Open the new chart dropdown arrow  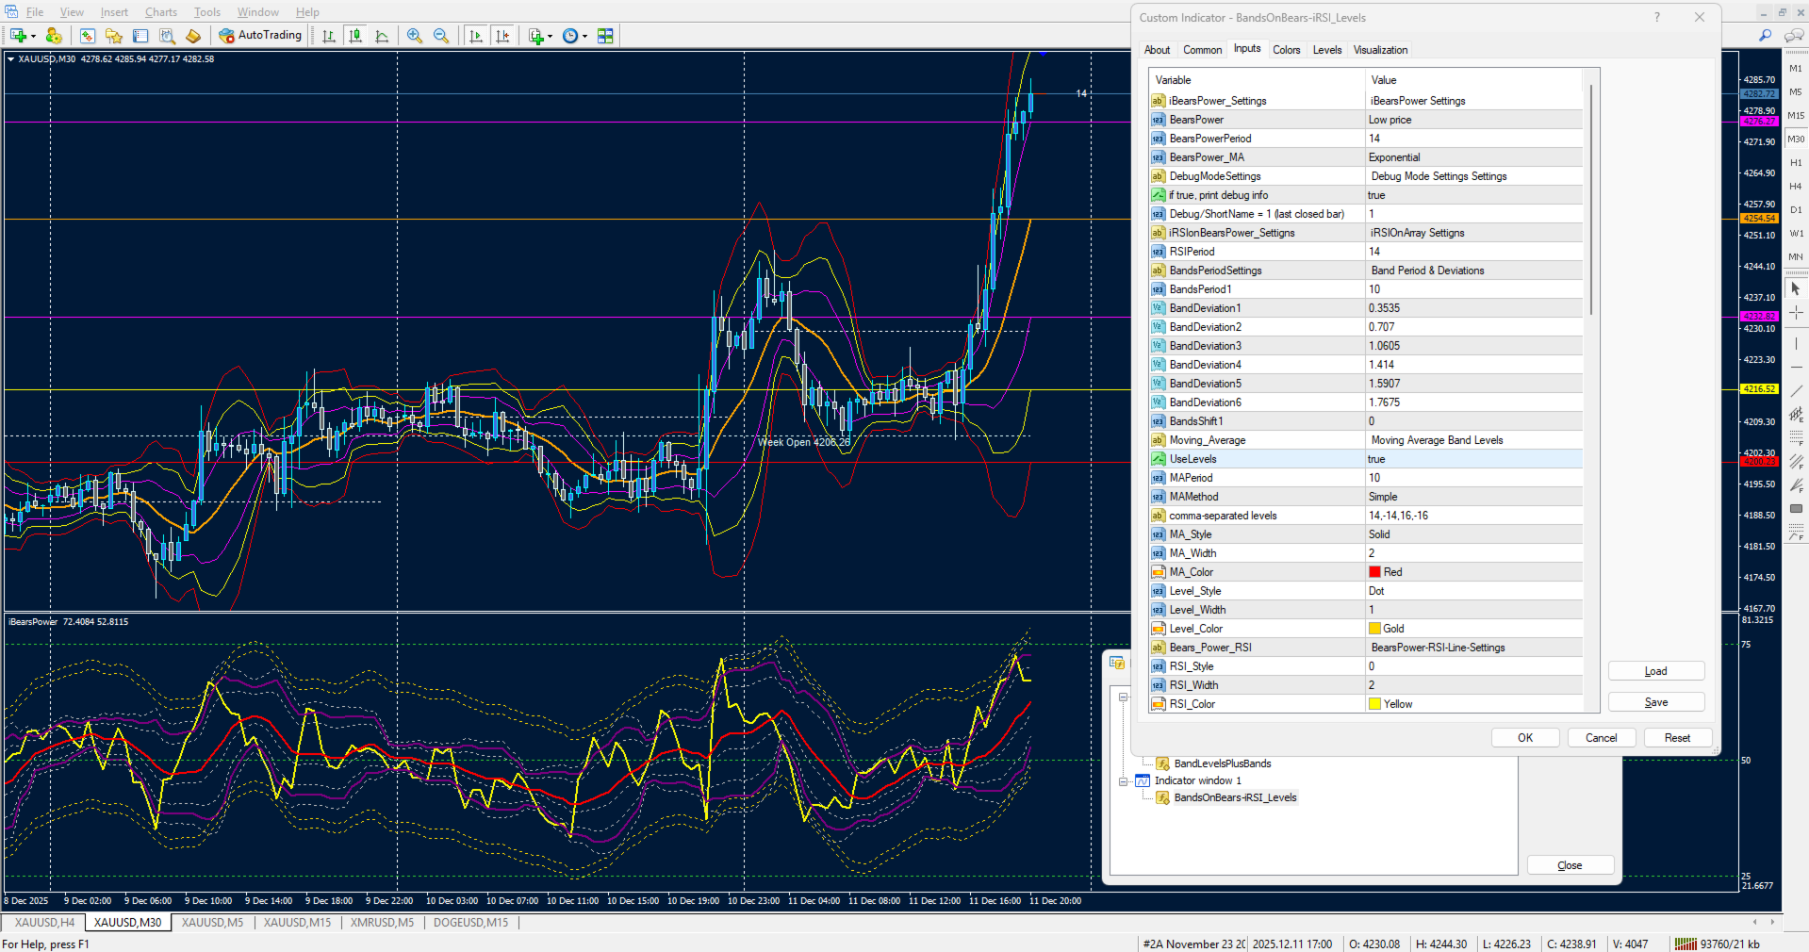pos(33,37)
